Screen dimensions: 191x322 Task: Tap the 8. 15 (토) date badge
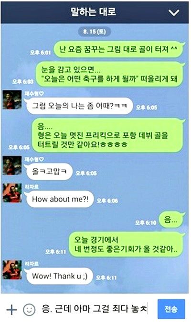pos(95,32)
